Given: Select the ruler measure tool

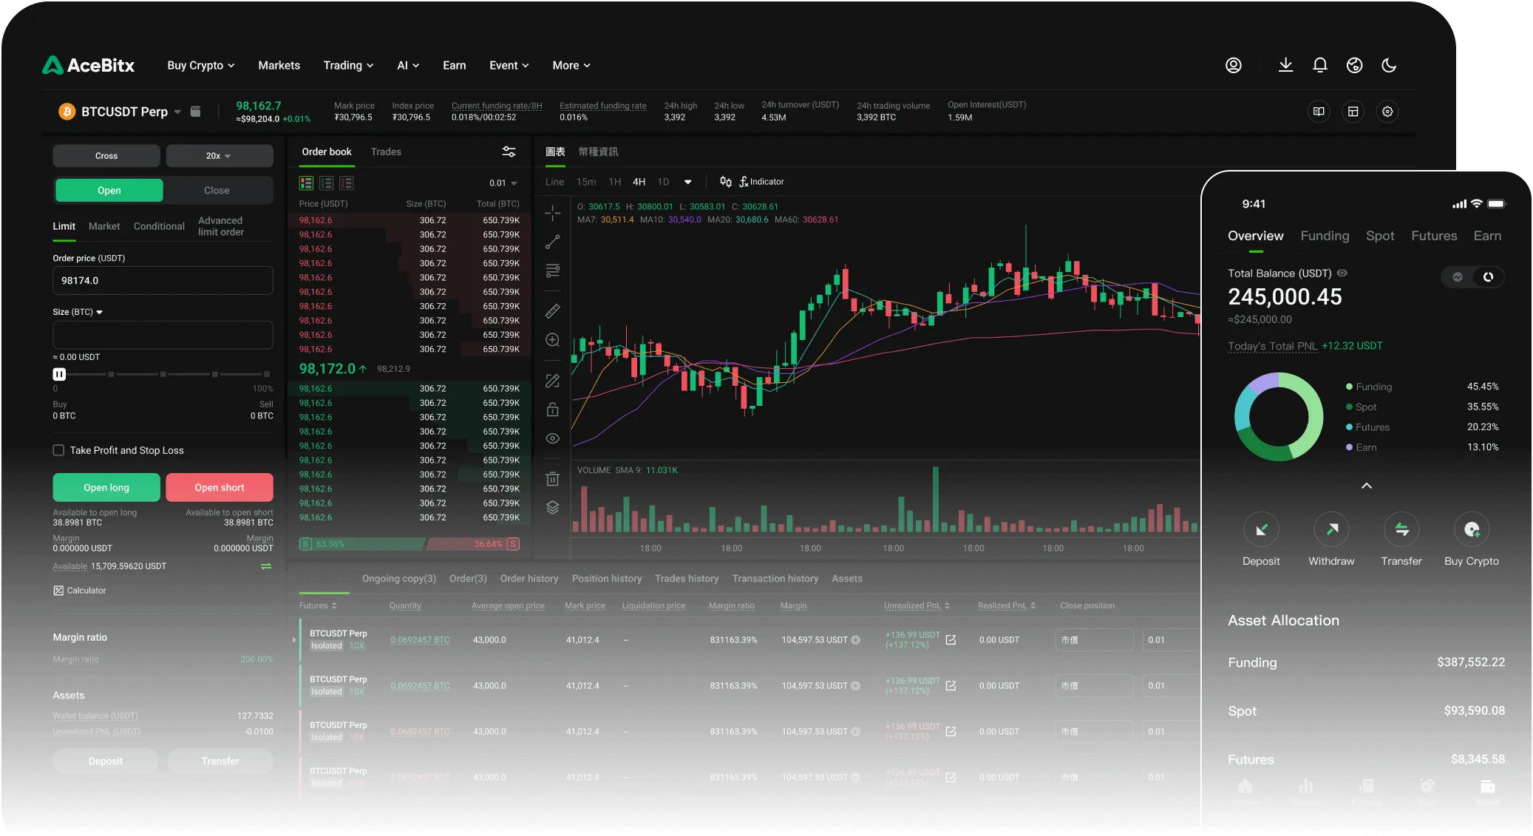Looking at the screenshot, I should 552,310.
